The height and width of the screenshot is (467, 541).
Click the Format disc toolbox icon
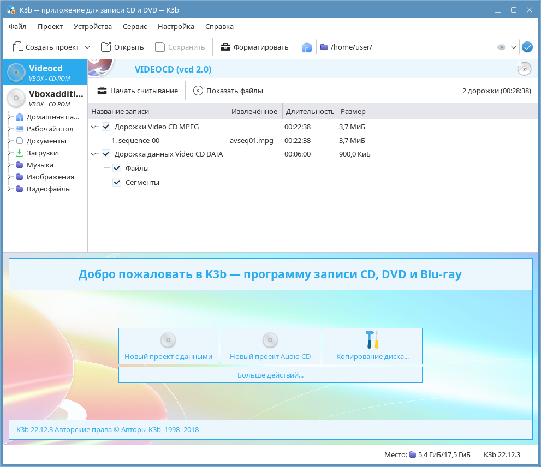tap(225, 47)
